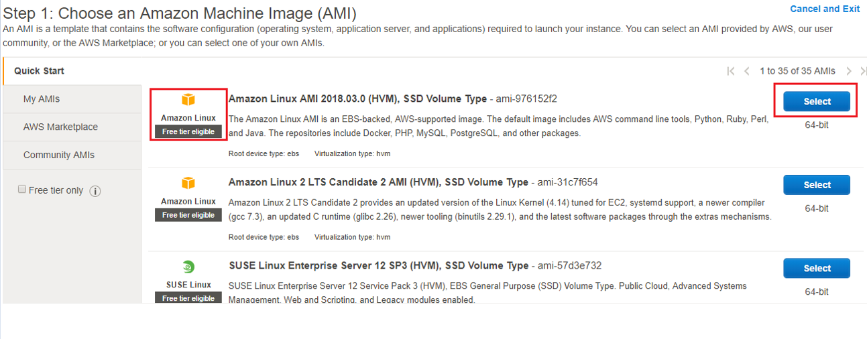The height and width of the screenshot is (339, 867).
Task: Go to the previous page of AMIs
Action: coord(747,71)
